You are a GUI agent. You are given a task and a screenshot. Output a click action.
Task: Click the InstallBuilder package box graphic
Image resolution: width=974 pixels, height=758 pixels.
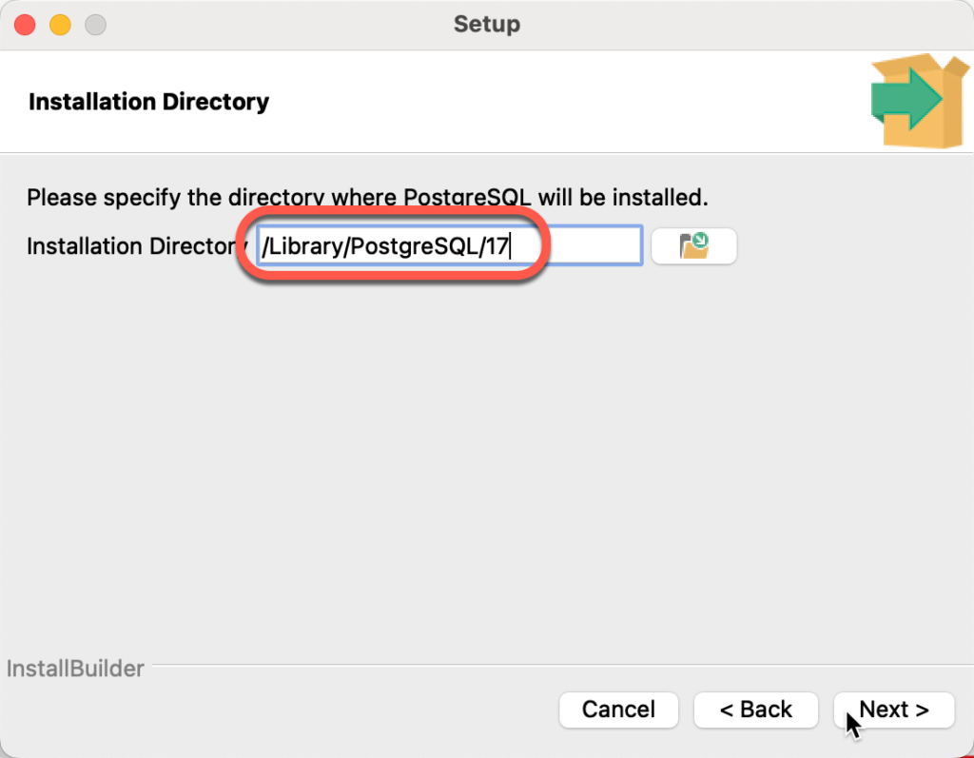pyautogui.click(x=918, y=100)
